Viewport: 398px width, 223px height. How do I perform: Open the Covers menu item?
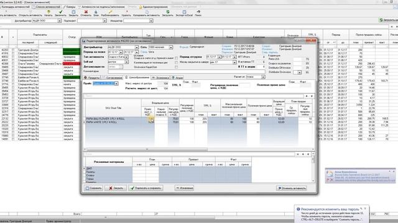pyautogui.click(x=69, y=7)
